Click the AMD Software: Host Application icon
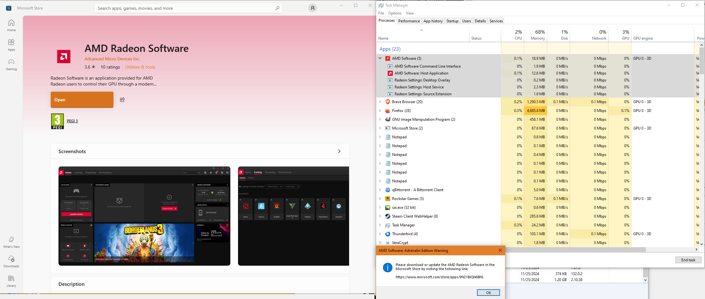Viewport: 705px width, 299px height. [x=390, y=73]
